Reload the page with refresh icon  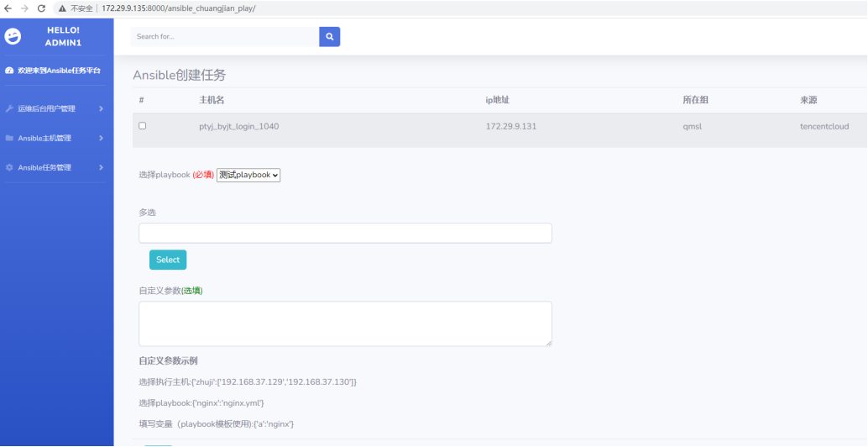pyautogui.click(x=41, y=8)
